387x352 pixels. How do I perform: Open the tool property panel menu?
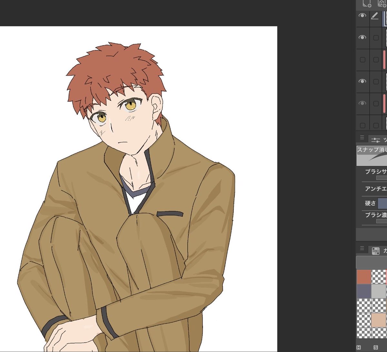pos(362,138)
